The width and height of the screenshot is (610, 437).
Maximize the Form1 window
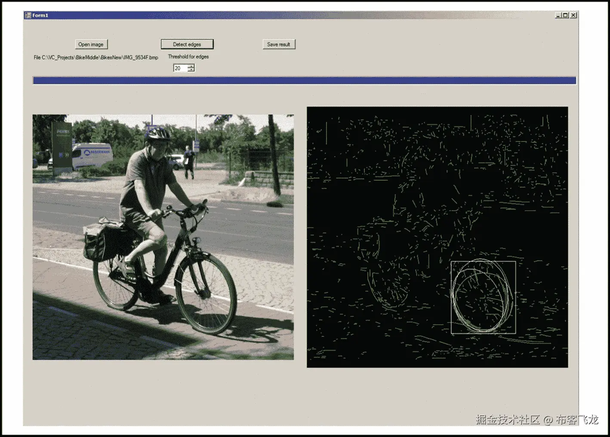565,15
